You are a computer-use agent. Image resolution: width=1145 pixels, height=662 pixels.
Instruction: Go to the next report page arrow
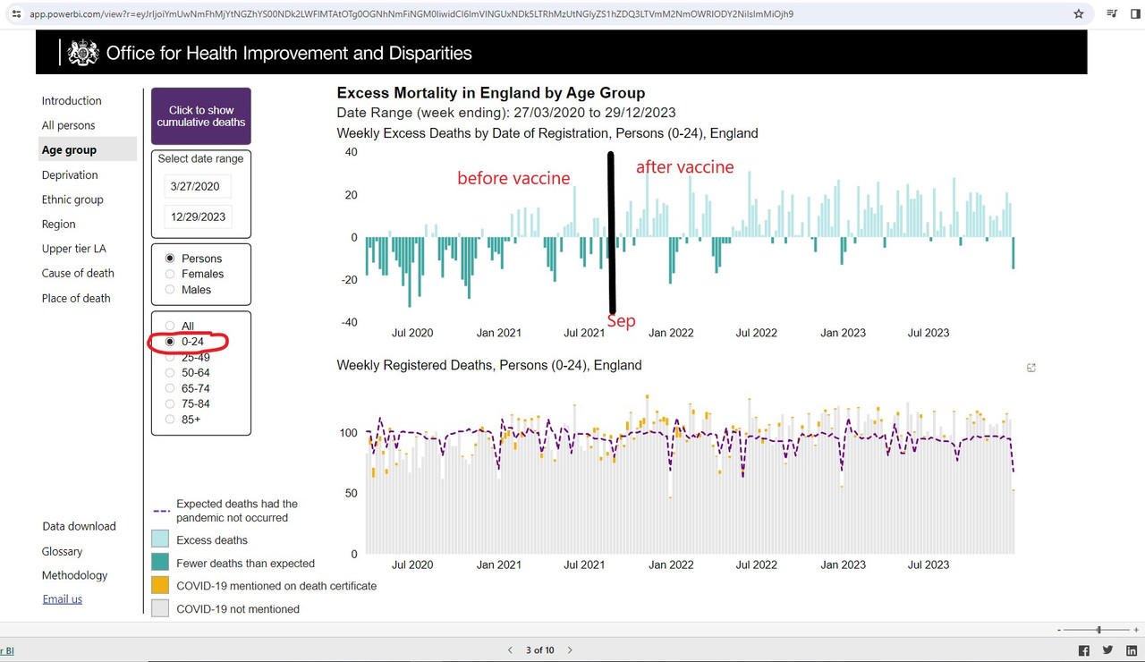[570, 650]
